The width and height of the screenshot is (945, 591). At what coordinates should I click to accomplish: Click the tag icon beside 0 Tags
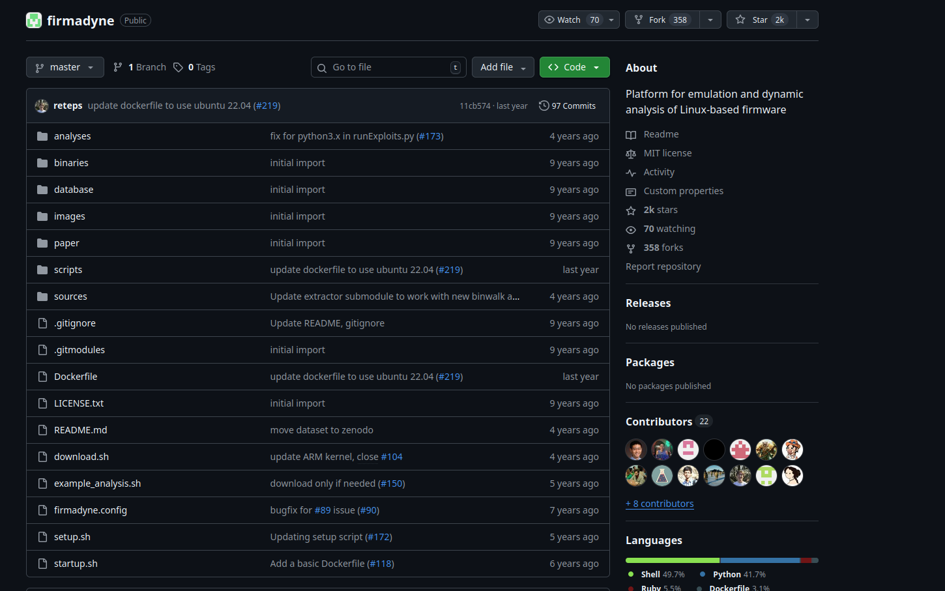tap(178, 67)
